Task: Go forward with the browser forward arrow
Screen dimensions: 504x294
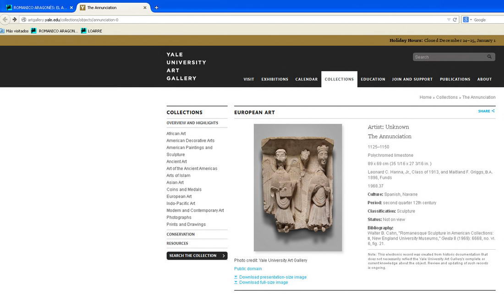Action: [15, 20]
